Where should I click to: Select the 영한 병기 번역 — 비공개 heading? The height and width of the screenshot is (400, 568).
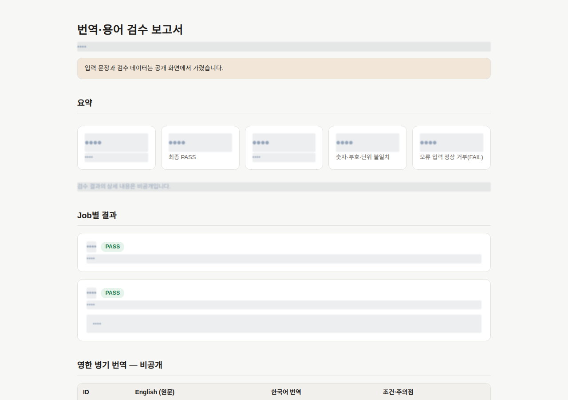120,365
